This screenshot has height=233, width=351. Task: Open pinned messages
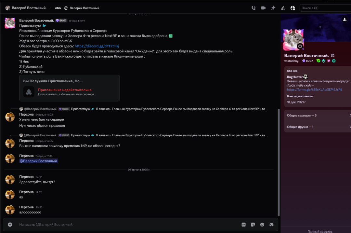273,8
